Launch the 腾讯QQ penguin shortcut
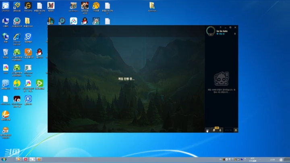Screen dimensions: 290x163 (x=39, y=54)
